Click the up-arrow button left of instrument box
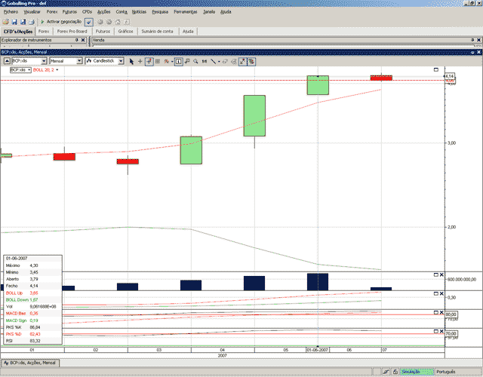483x377 pixels. tap(7, 61)
